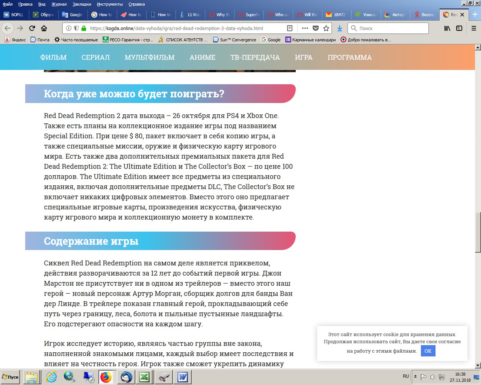Go to the ФИЛЬМ site section
481x385 pixels.
click(53, 57)
